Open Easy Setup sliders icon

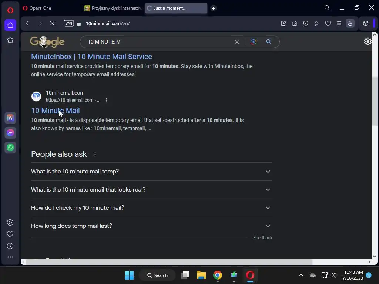tap(339, 23)
